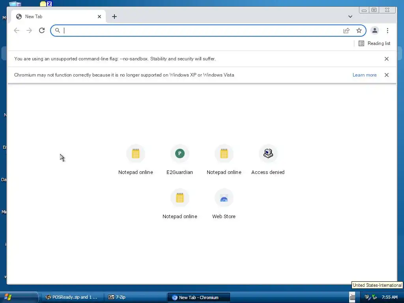404x303 pixels.
Task: Select the New Tab browser tab
Action: pos(58,17)
